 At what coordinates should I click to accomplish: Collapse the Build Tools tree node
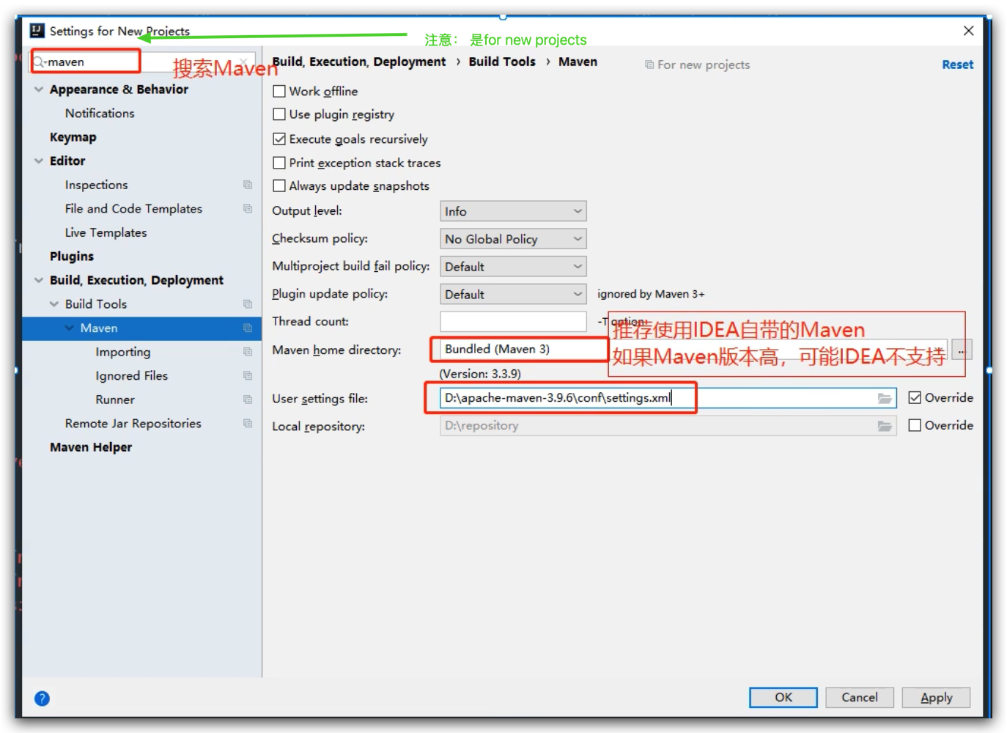[54, 304]
